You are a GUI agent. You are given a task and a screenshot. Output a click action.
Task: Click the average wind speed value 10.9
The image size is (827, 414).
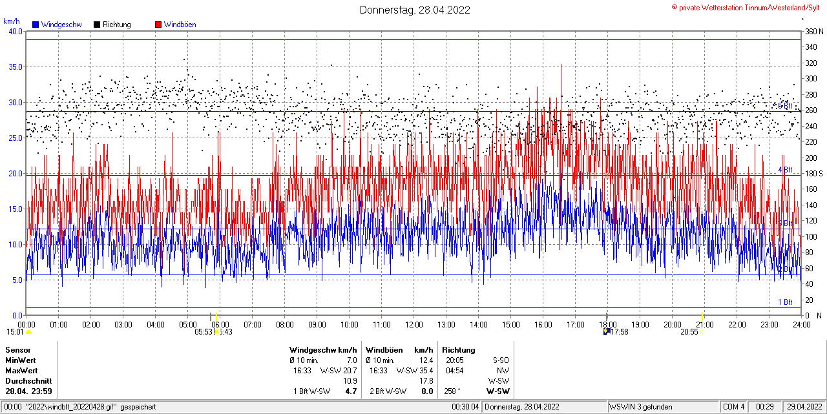pyautogui.click(x=350, y=381)
